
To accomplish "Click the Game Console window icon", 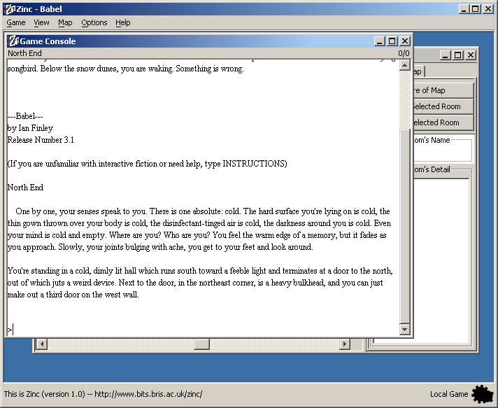I will click(13, 41).
